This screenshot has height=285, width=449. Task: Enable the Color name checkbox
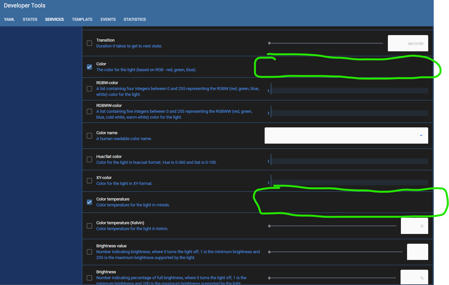(x=89, y=136)
